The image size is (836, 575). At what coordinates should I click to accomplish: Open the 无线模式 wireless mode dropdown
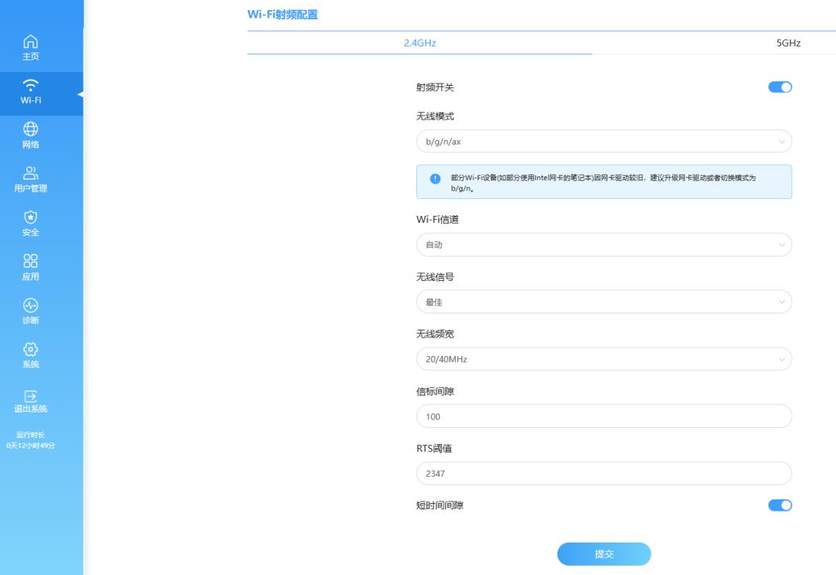604,141
